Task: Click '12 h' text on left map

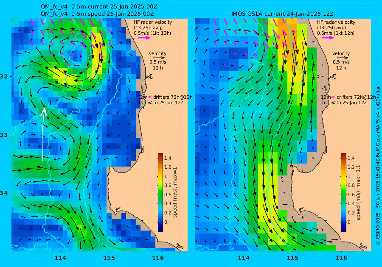Action: [157, 68]
